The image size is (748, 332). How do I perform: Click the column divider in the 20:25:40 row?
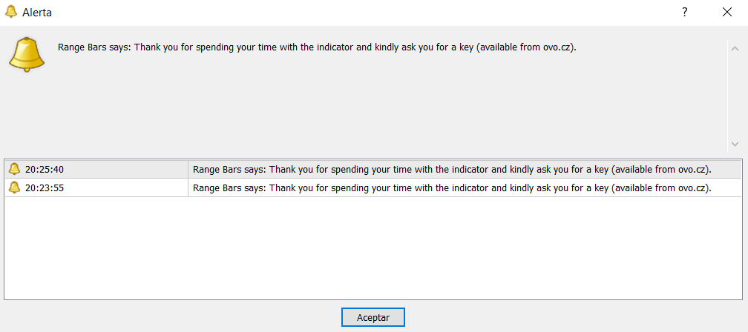click(188, 169)
